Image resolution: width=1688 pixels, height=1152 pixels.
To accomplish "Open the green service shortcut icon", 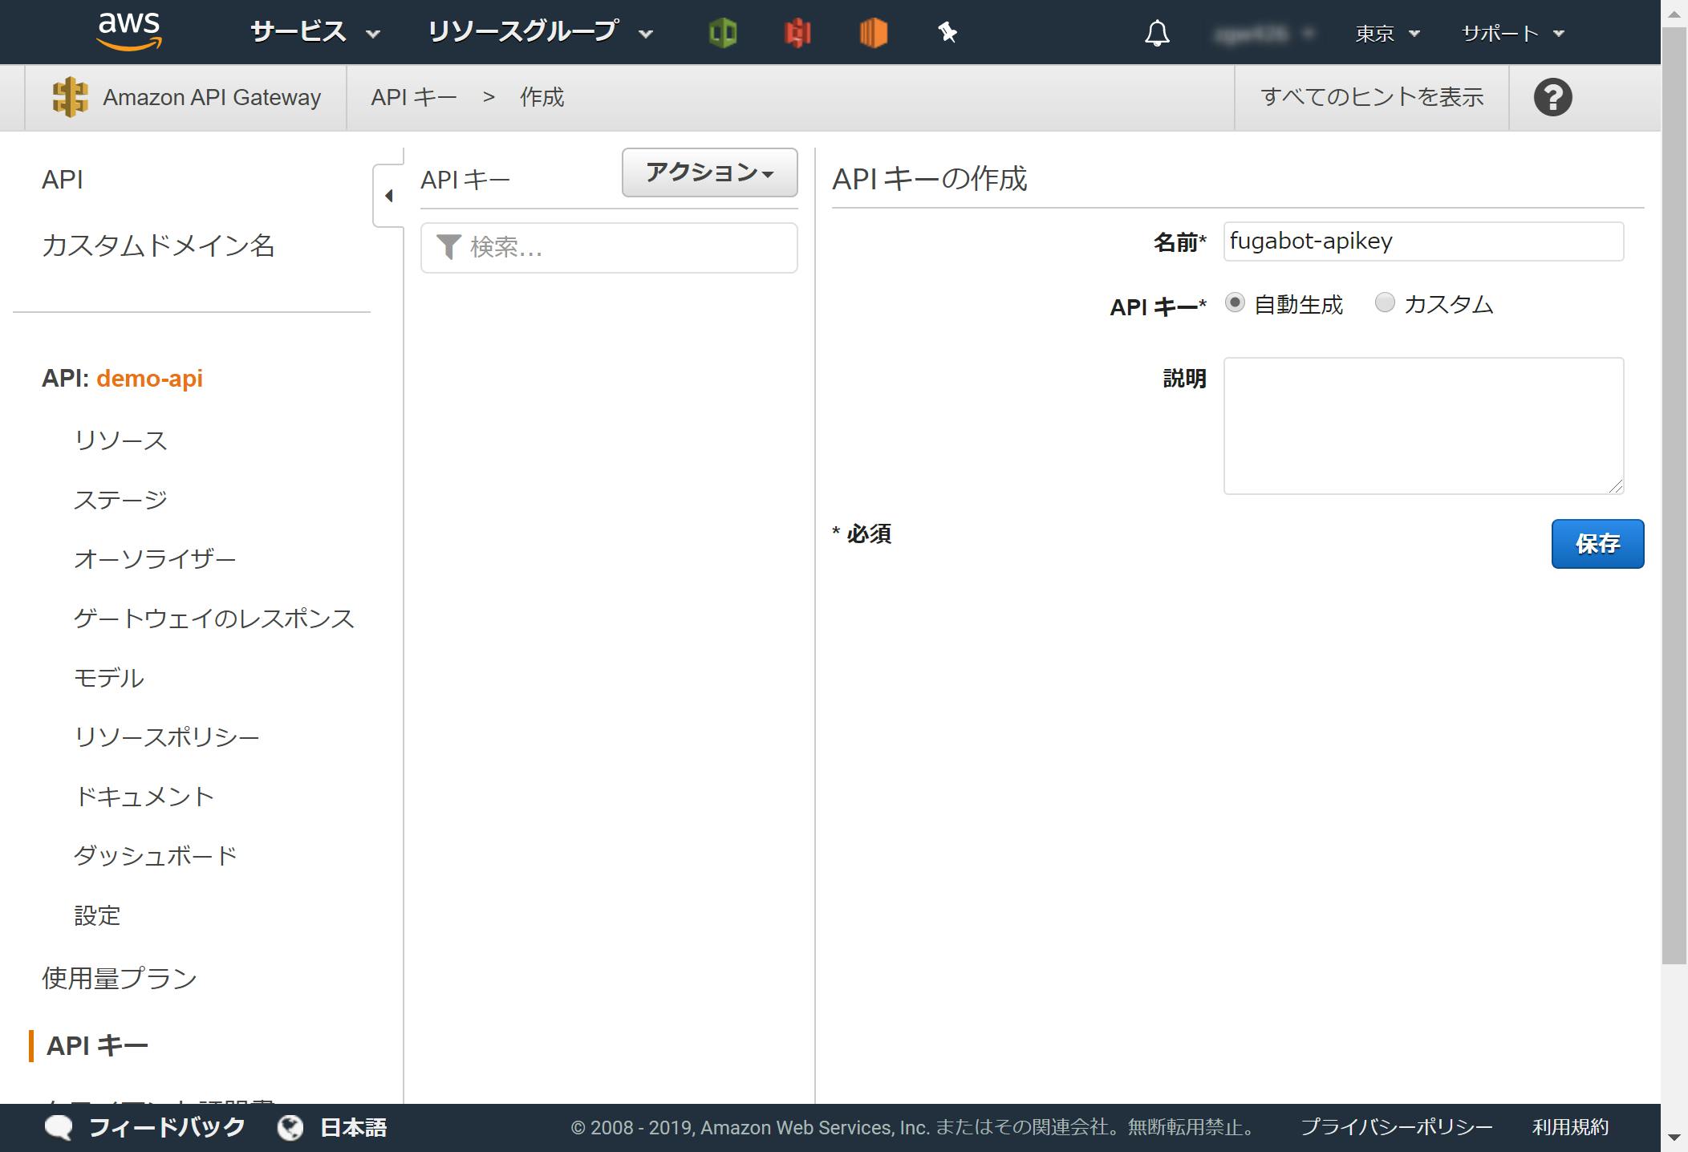I will pyautogui.click(x=723, y=33).
